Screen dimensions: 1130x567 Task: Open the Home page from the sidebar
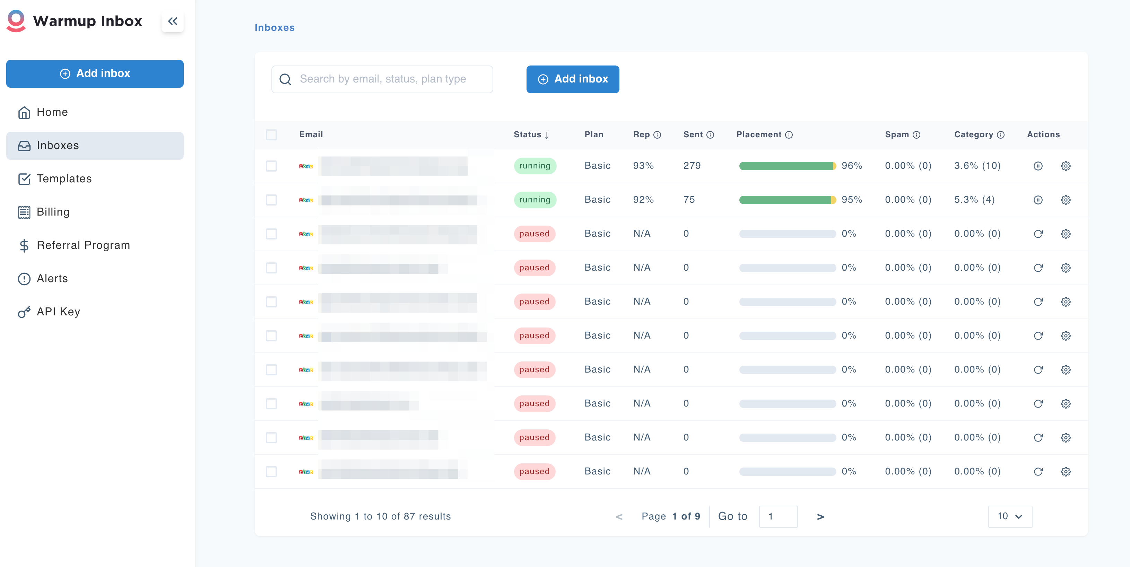pyautogui.click(x=95, y=112)
